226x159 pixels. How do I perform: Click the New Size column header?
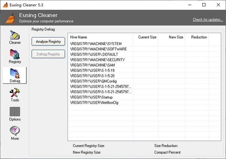click(172, 37)
